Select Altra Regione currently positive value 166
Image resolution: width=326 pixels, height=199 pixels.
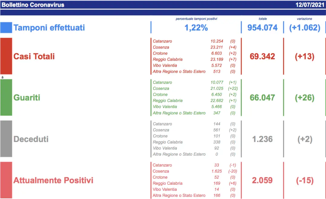pyautogui.click(x=217, y=195)
